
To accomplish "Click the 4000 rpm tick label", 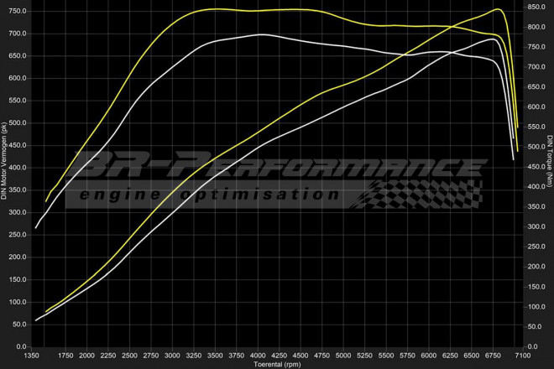I will tap(259, 355).
